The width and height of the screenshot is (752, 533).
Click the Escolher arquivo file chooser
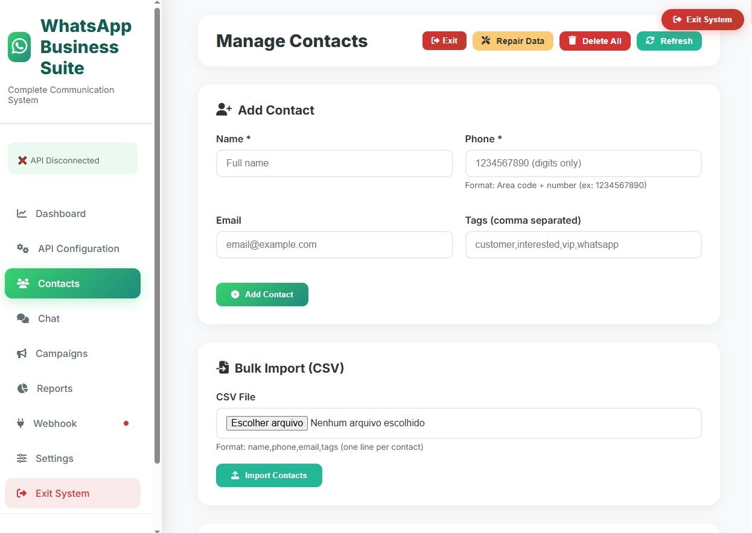pyautogui.click(x=267, y=423)
